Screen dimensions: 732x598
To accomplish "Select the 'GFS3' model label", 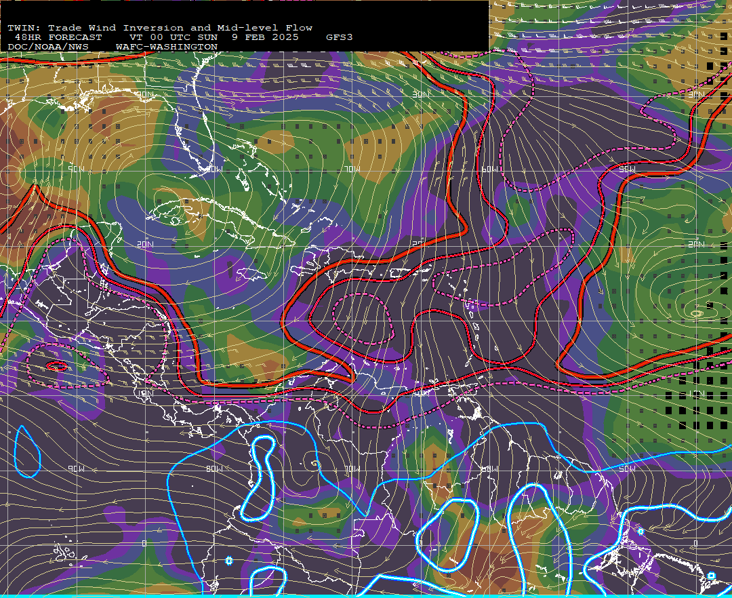I will coord(340,37).
